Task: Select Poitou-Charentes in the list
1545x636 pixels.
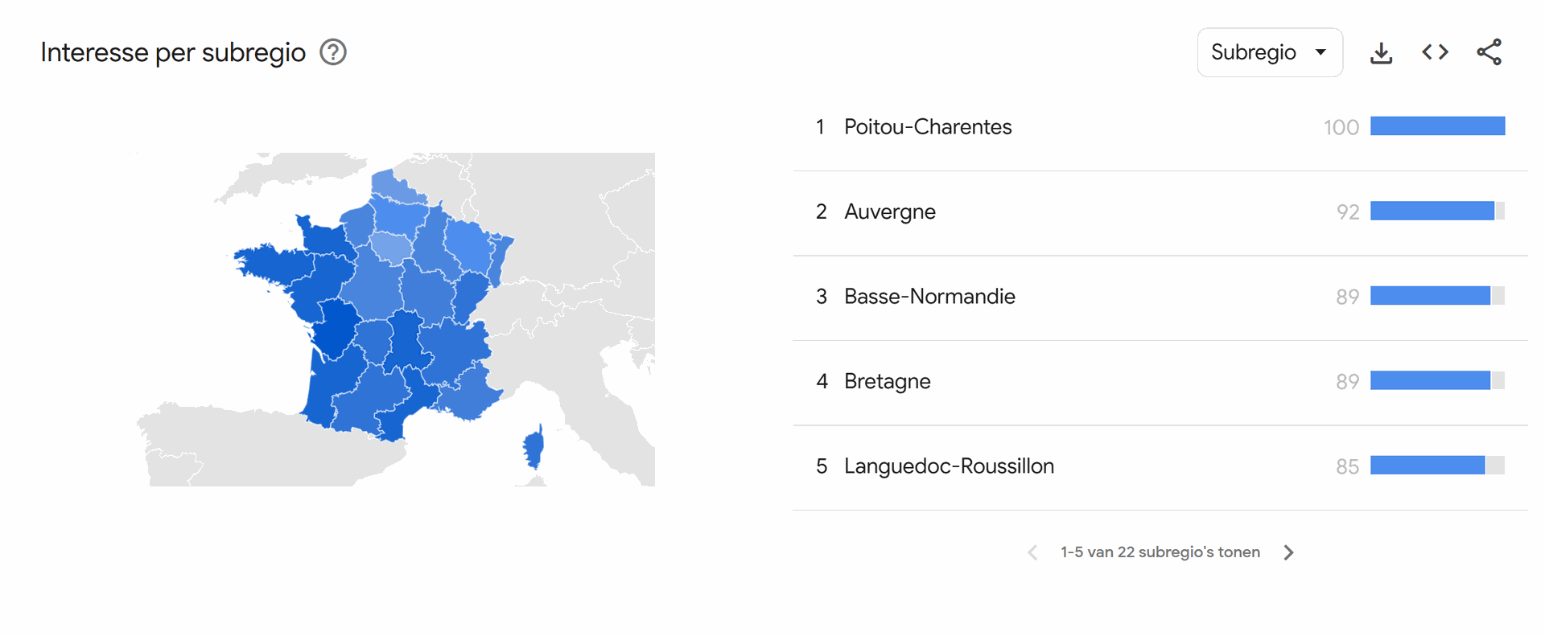Action: coord(1160,127)
